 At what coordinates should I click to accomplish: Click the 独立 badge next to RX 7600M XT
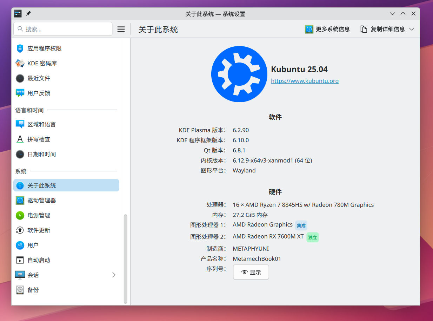(x=313, y=237)
